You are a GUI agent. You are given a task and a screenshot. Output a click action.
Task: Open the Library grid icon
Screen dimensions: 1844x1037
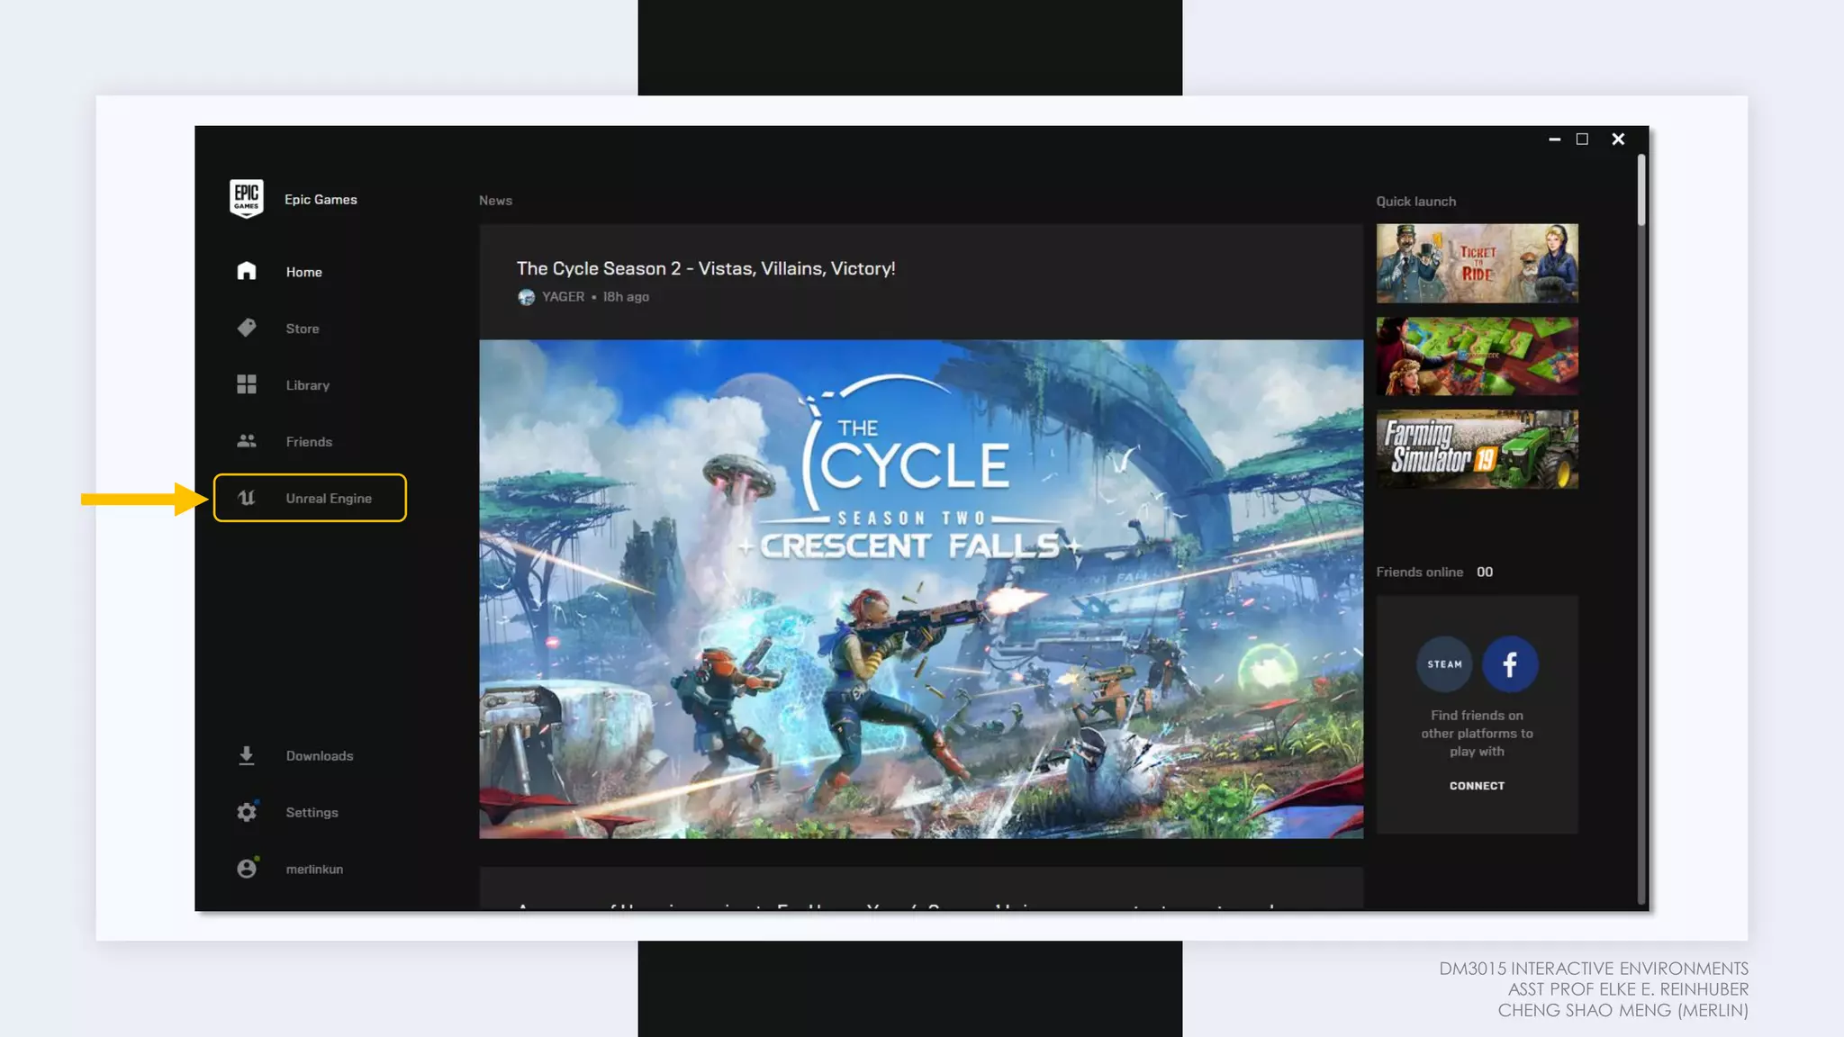[247, 384]
